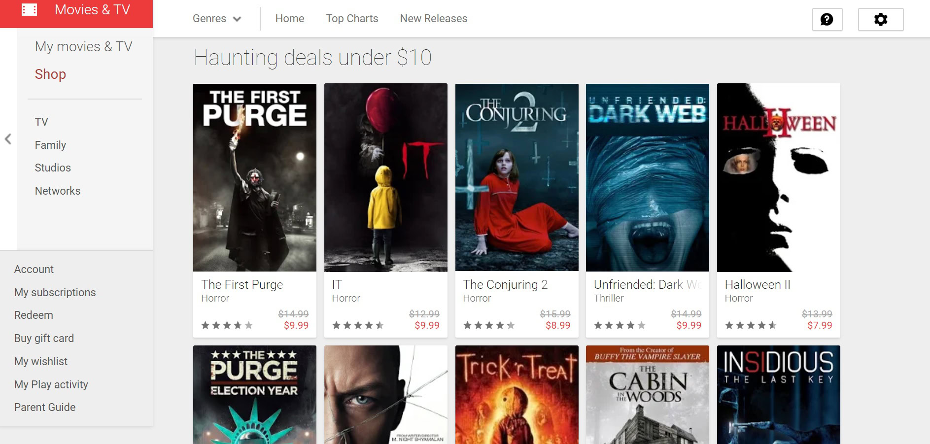Click The First Purge title
Viewport: 930px width, 444px height.
242,284
